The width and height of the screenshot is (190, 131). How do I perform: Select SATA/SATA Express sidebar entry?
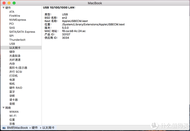pyautogui.click(x=22, y=32)
